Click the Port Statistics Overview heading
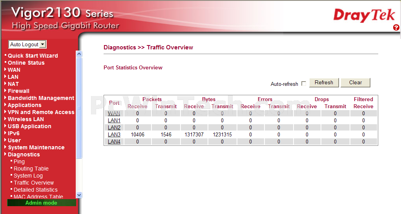Viewport: 401px width, 214px height. tap(133, 68)
